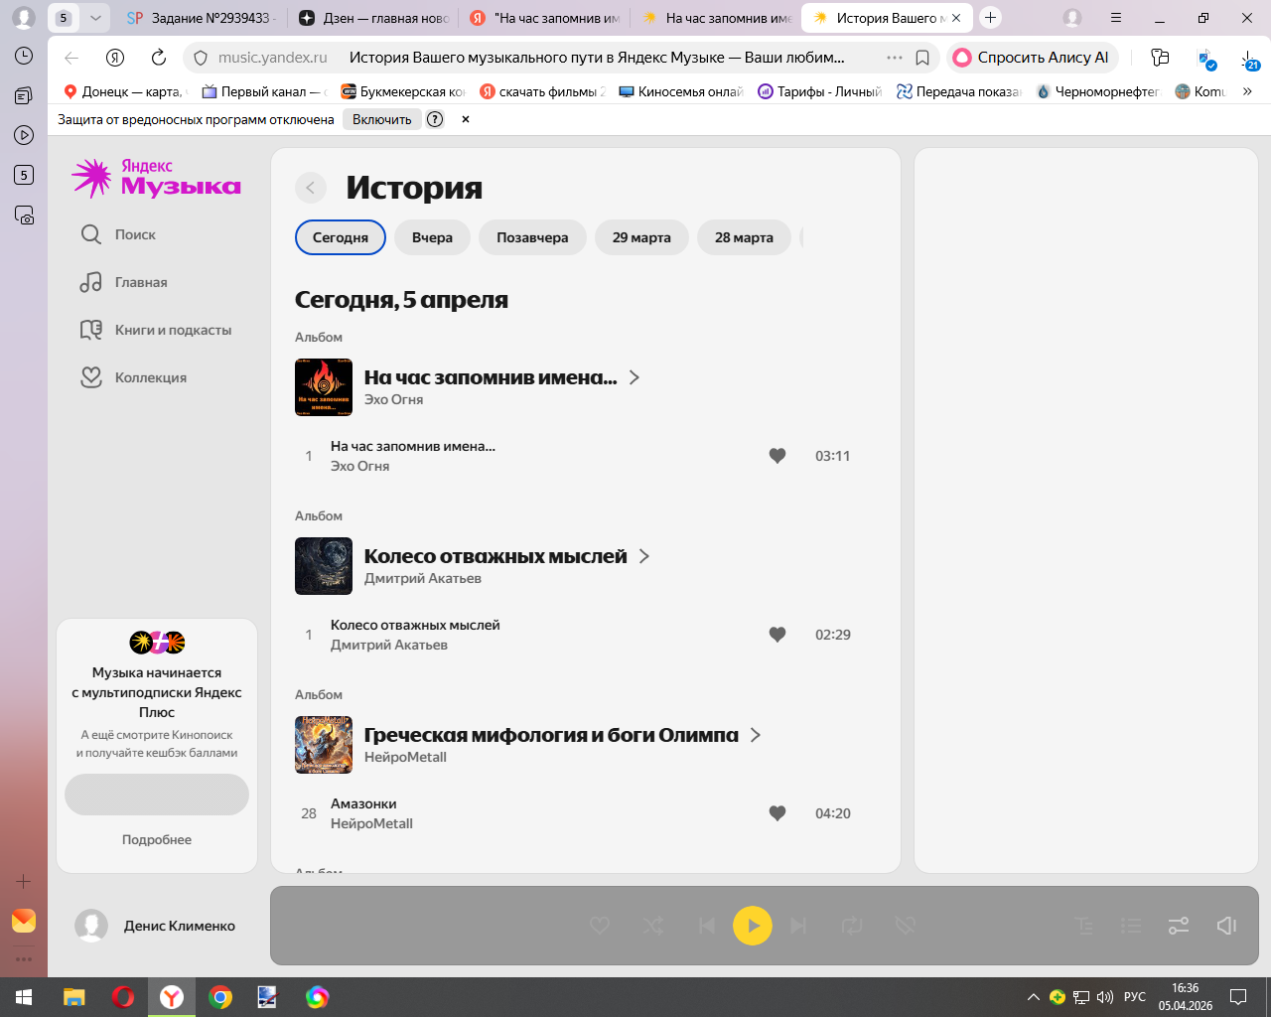Open Search in the Yandex Music sidebar
Viewport: 1271px width, 1017px height.
118,234
